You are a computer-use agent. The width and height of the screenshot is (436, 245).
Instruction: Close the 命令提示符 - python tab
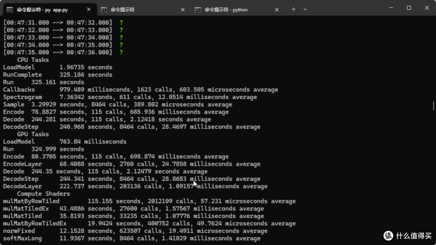click(277, 9)
